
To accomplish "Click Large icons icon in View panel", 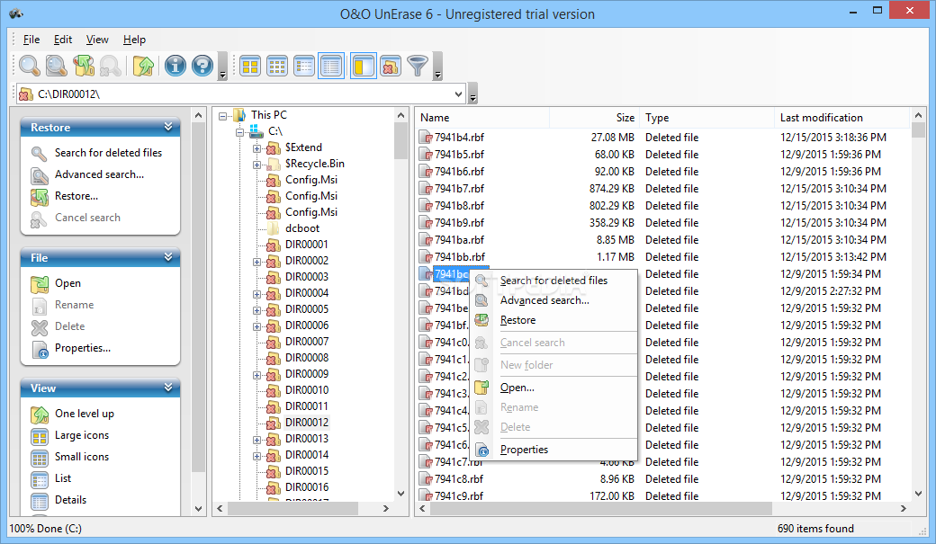I will (x=40, y=436).
